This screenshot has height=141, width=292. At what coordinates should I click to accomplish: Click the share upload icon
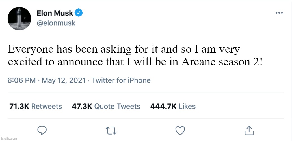pos(248,130)
